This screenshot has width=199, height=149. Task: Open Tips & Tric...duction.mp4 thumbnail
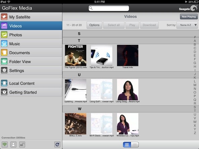[102, 55]
